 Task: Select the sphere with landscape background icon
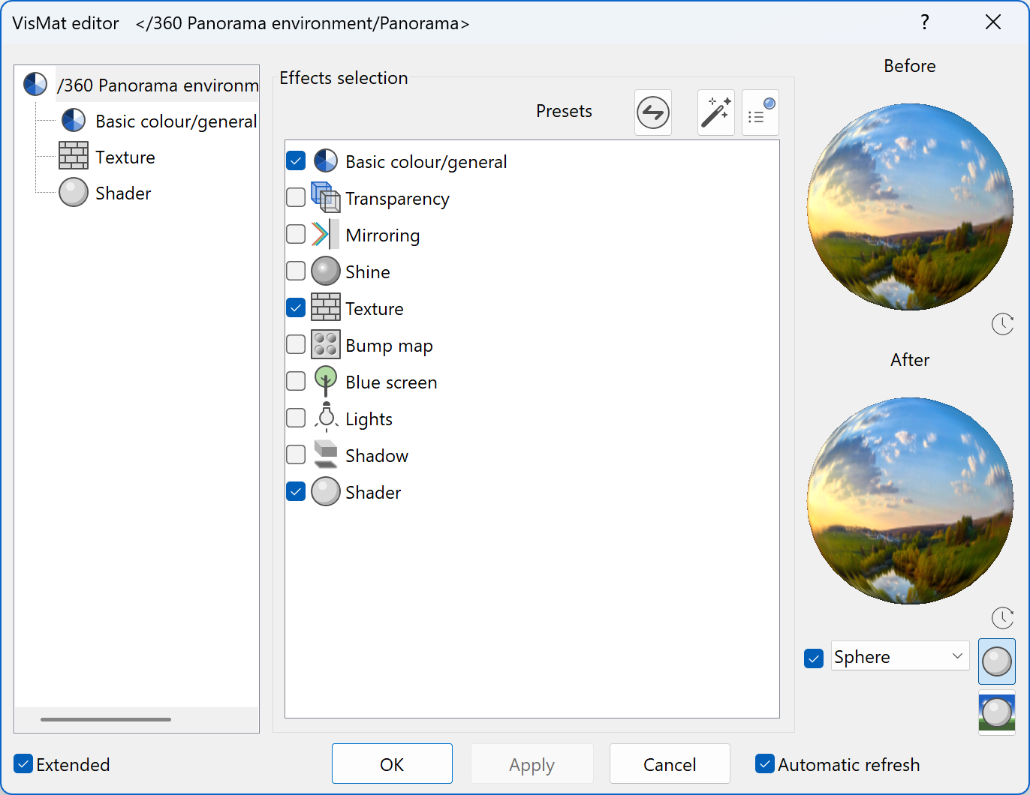[x=996, y=712]
